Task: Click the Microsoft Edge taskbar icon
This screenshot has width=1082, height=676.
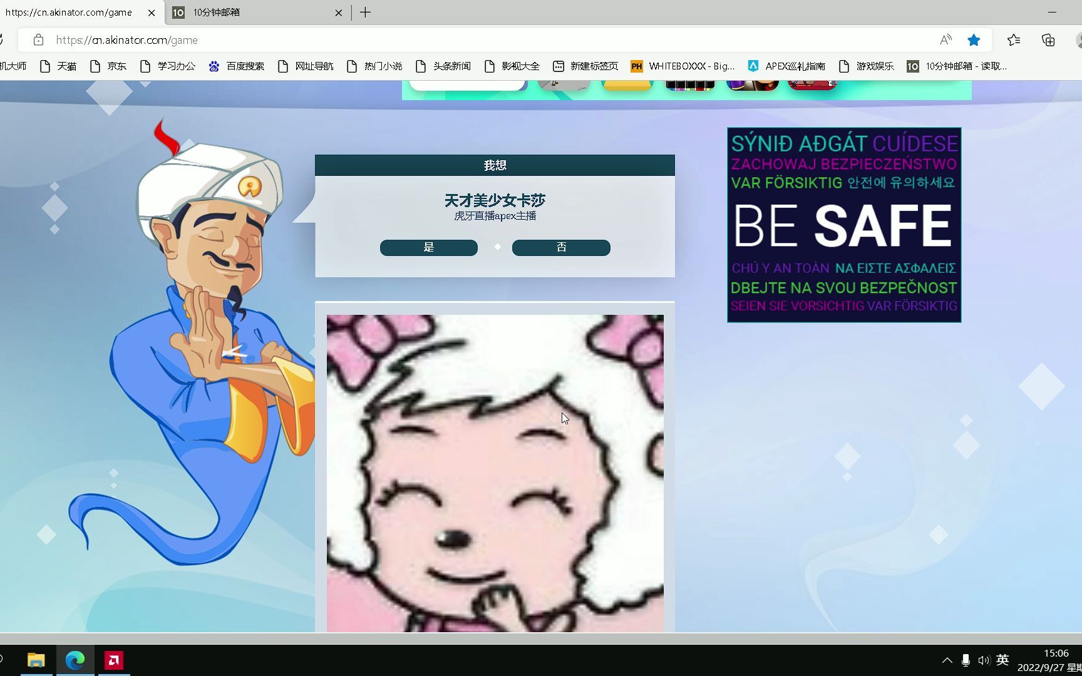Action: 75,660
